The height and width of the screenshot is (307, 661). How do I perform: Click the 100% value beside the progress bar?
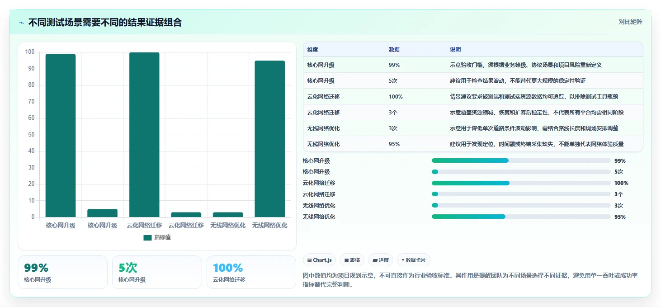(x=621, y=183)
